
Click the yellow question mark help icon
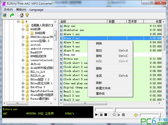[x=27, y=15]
